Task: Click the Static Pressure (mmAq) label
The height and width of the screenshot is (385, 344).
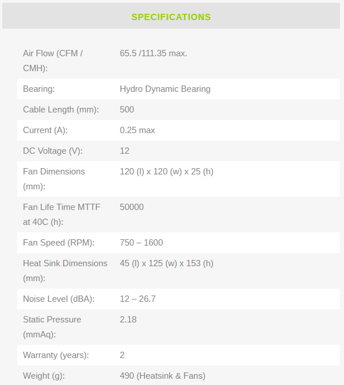Action: click(x=52, y=326)
